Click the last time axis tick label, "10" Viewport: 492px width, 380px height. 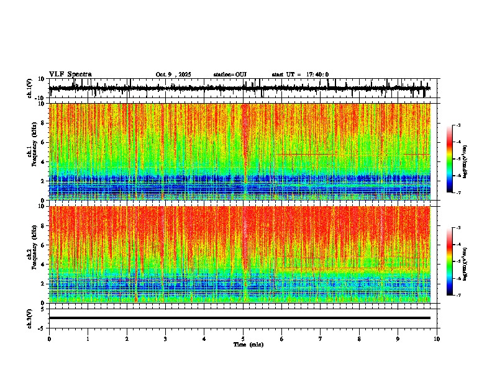pos(437,339)
